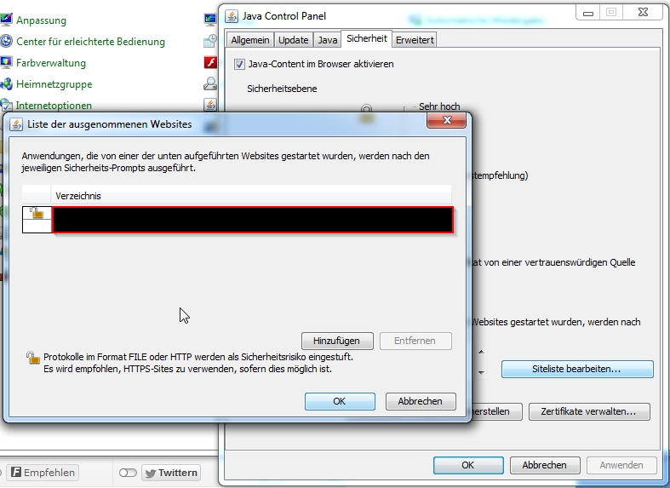Open Internetoptionen item
Screen dimensions: 670x488
(x=54, y=105)
